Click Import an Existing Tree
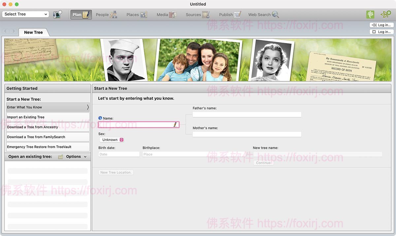 coord(48,117)
